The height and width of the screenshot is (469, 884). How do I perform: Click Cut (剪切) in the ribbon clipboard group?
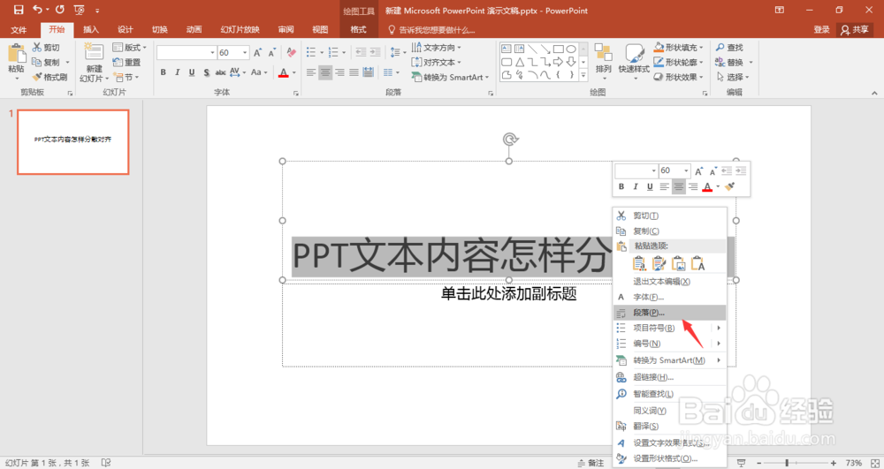pyautogui.click(x=46, y=48)
